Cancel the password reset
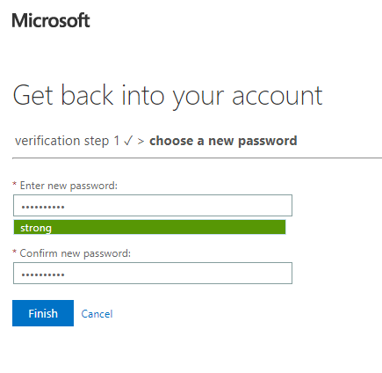The width and height of the screenshot is (382, 373). tap(97, 314)
